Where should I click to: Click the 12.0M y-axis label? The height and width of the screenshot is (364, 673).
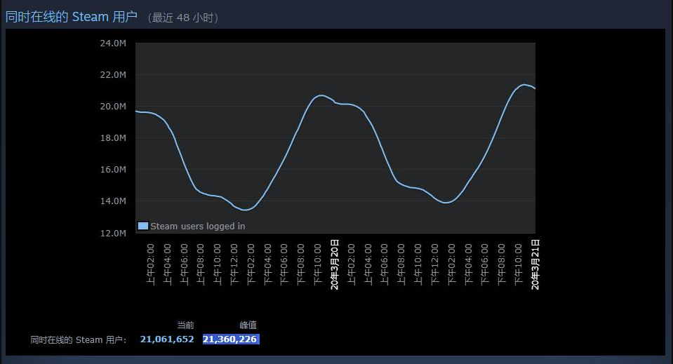click(x=113, y=234)
